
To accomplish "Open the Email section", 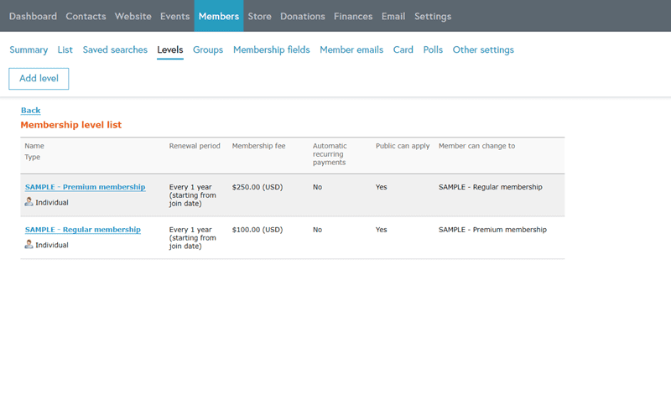I will (393, 16).
